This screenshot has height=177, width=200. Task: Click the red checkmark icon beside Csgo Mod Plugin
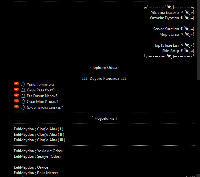(16, 101)
